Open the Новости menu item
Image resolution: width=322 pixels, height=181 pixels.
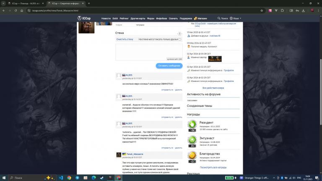(x=106, y=18)
